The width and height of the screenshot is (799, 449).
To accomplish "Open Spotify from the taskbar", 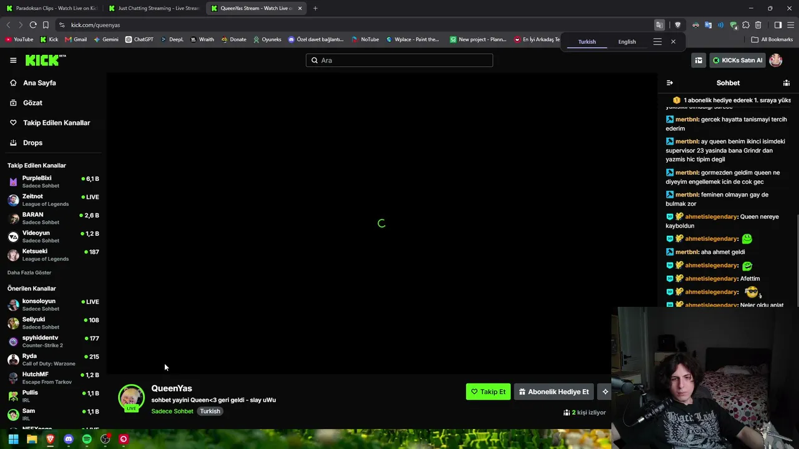I will (87, 439).
